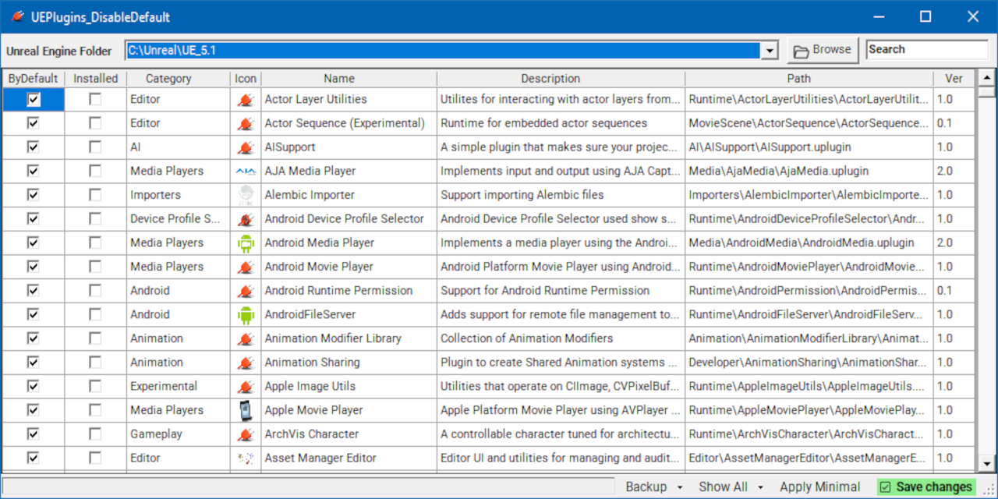Image resolution: width=998 pixels, height=499 pixels.
Task: Click the Asset Manager Editor icon
Action: coord(246,458)
